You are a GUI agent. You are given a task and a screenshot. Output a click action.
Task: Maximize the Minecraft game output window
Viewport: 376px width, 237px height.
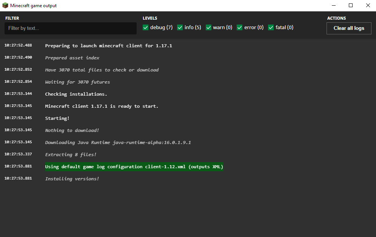[351, 6]
